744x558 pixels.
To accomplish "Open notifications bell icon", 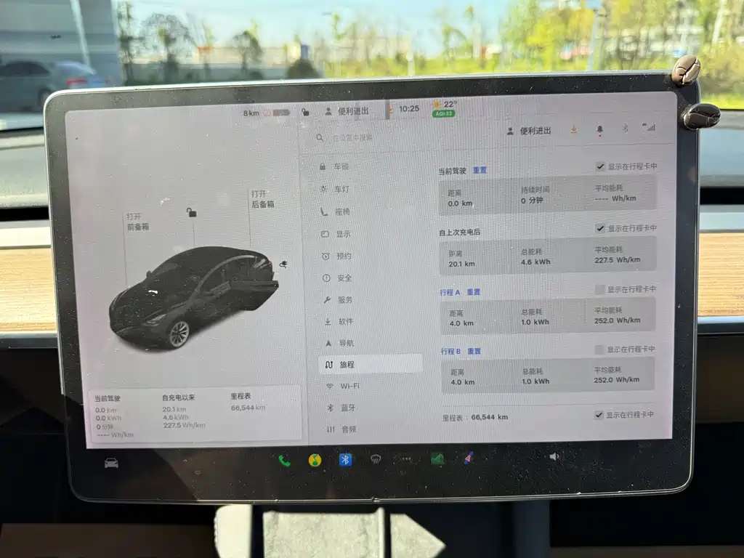I will point(599,129).
